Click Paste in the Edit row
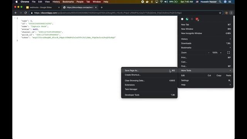 coord(228,76)
